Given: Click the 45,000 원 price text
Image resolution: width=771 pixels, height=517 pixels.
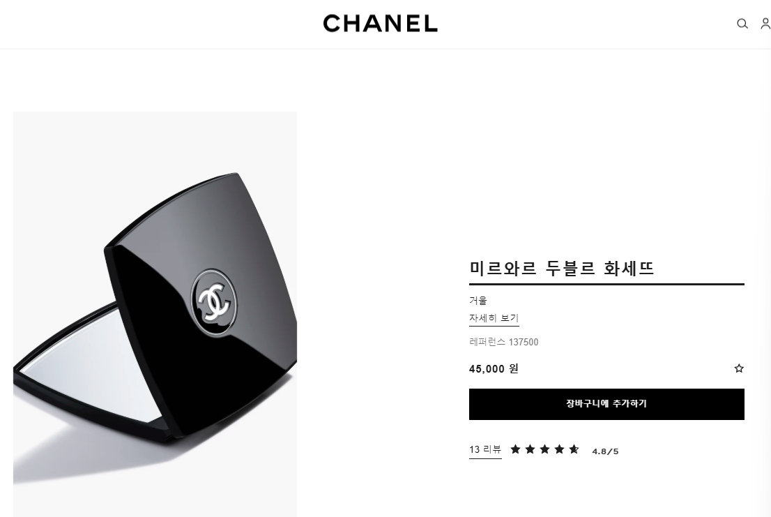Looking at the screenshot, I should point(494,369).
